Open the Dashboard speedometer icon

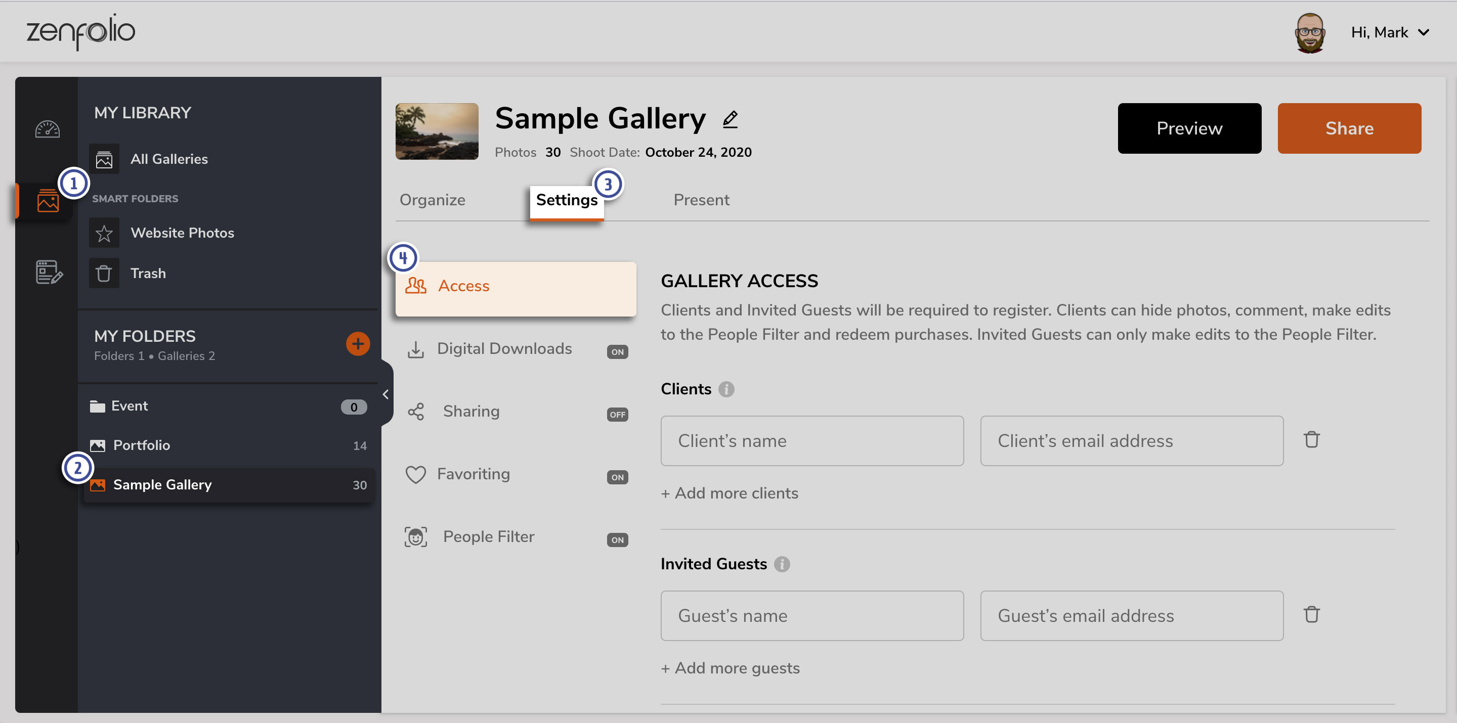click(x=48, y=129)
